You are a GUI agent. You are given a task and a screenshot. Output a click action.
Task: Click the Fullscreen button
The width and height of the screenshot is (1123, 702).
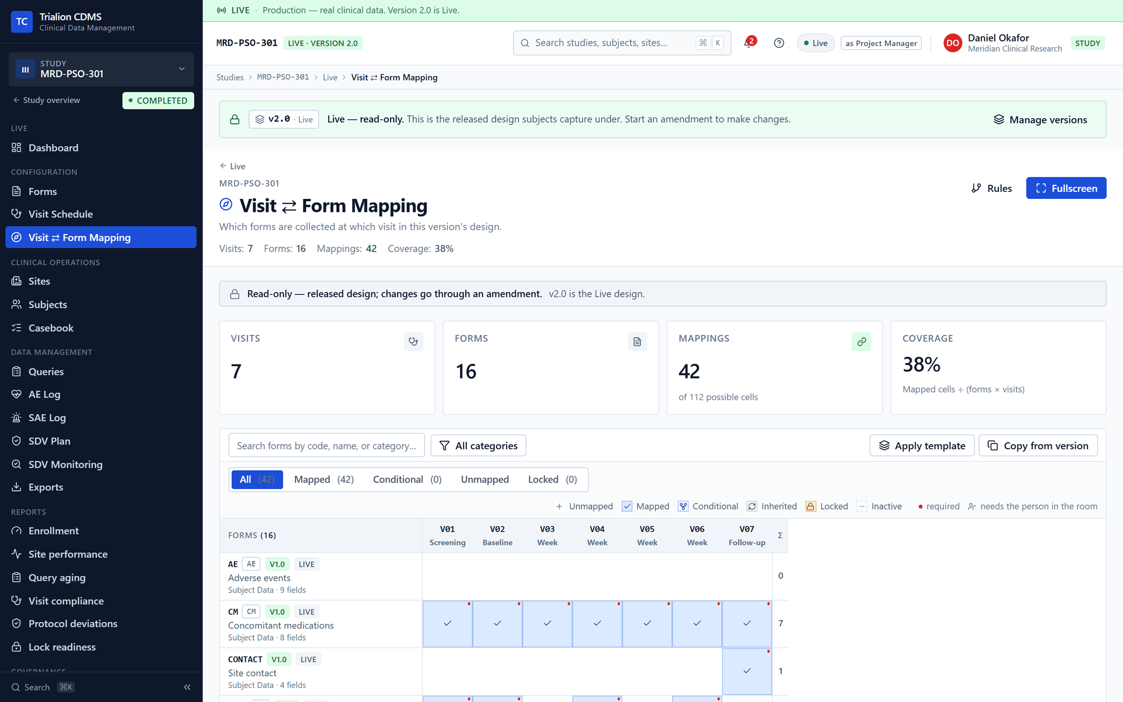1066,188
